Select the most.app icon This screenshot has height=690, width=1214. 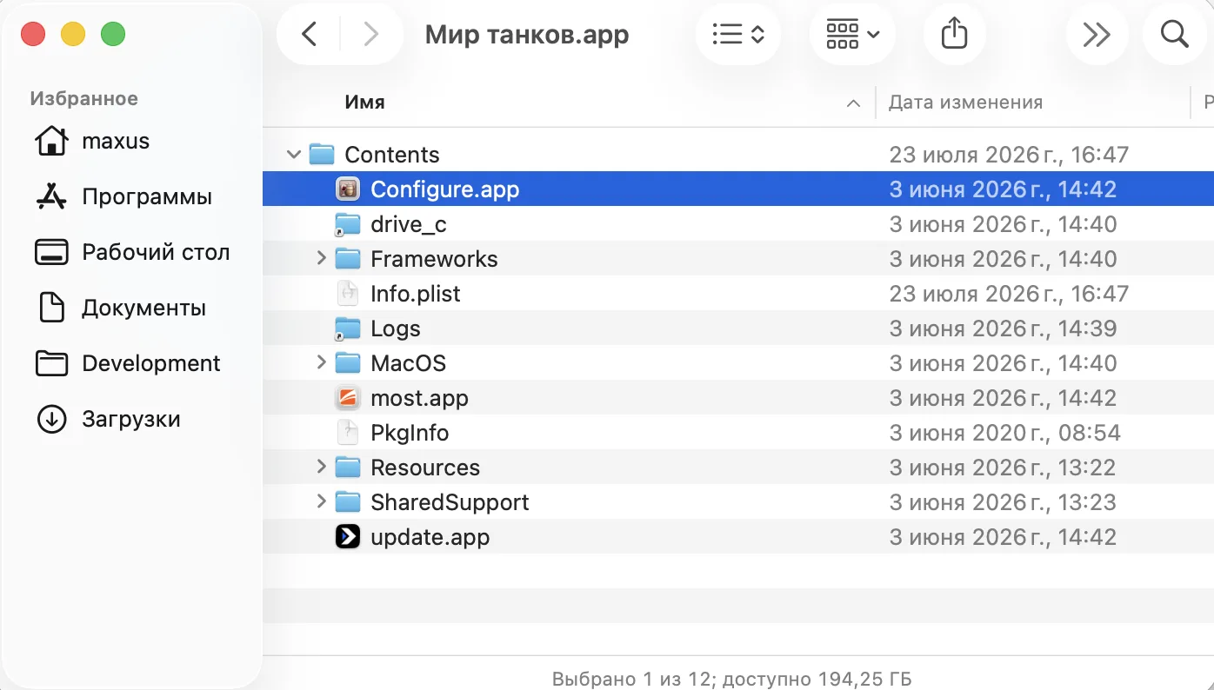click(x=348, y=398)
